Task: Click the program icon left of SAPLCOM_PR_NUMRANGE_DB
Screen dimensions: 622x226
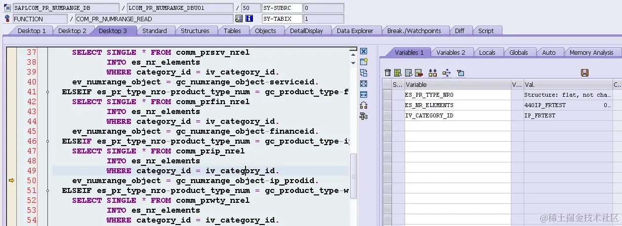Action: click(7, 8)
